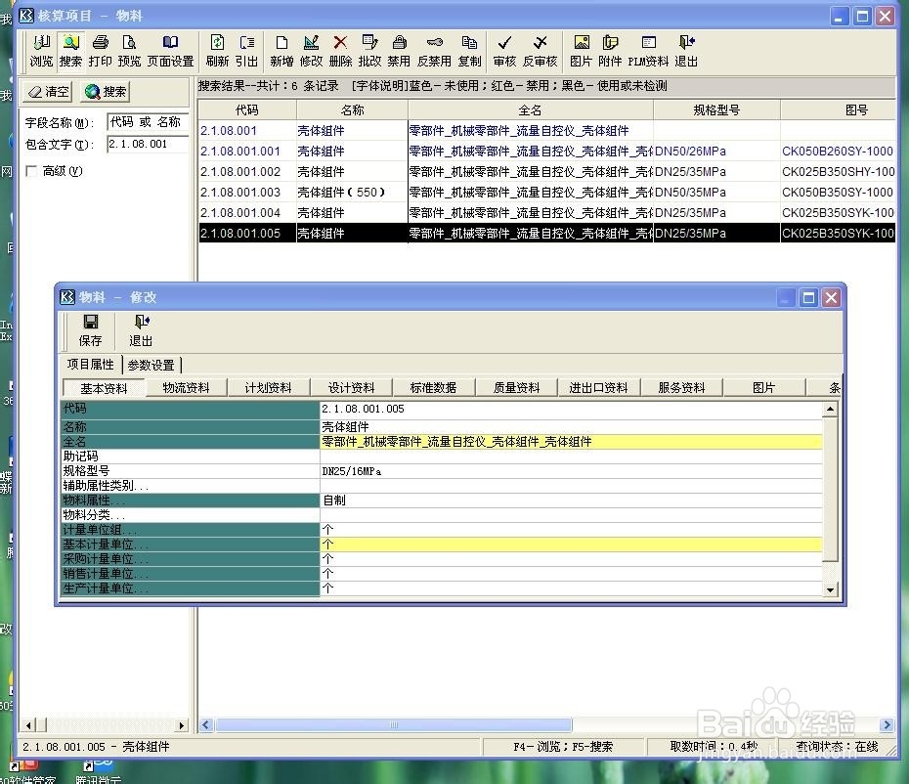Click left arrow of search panel scrollbar
The image size is (909, 784).
(x=28, y=724)
